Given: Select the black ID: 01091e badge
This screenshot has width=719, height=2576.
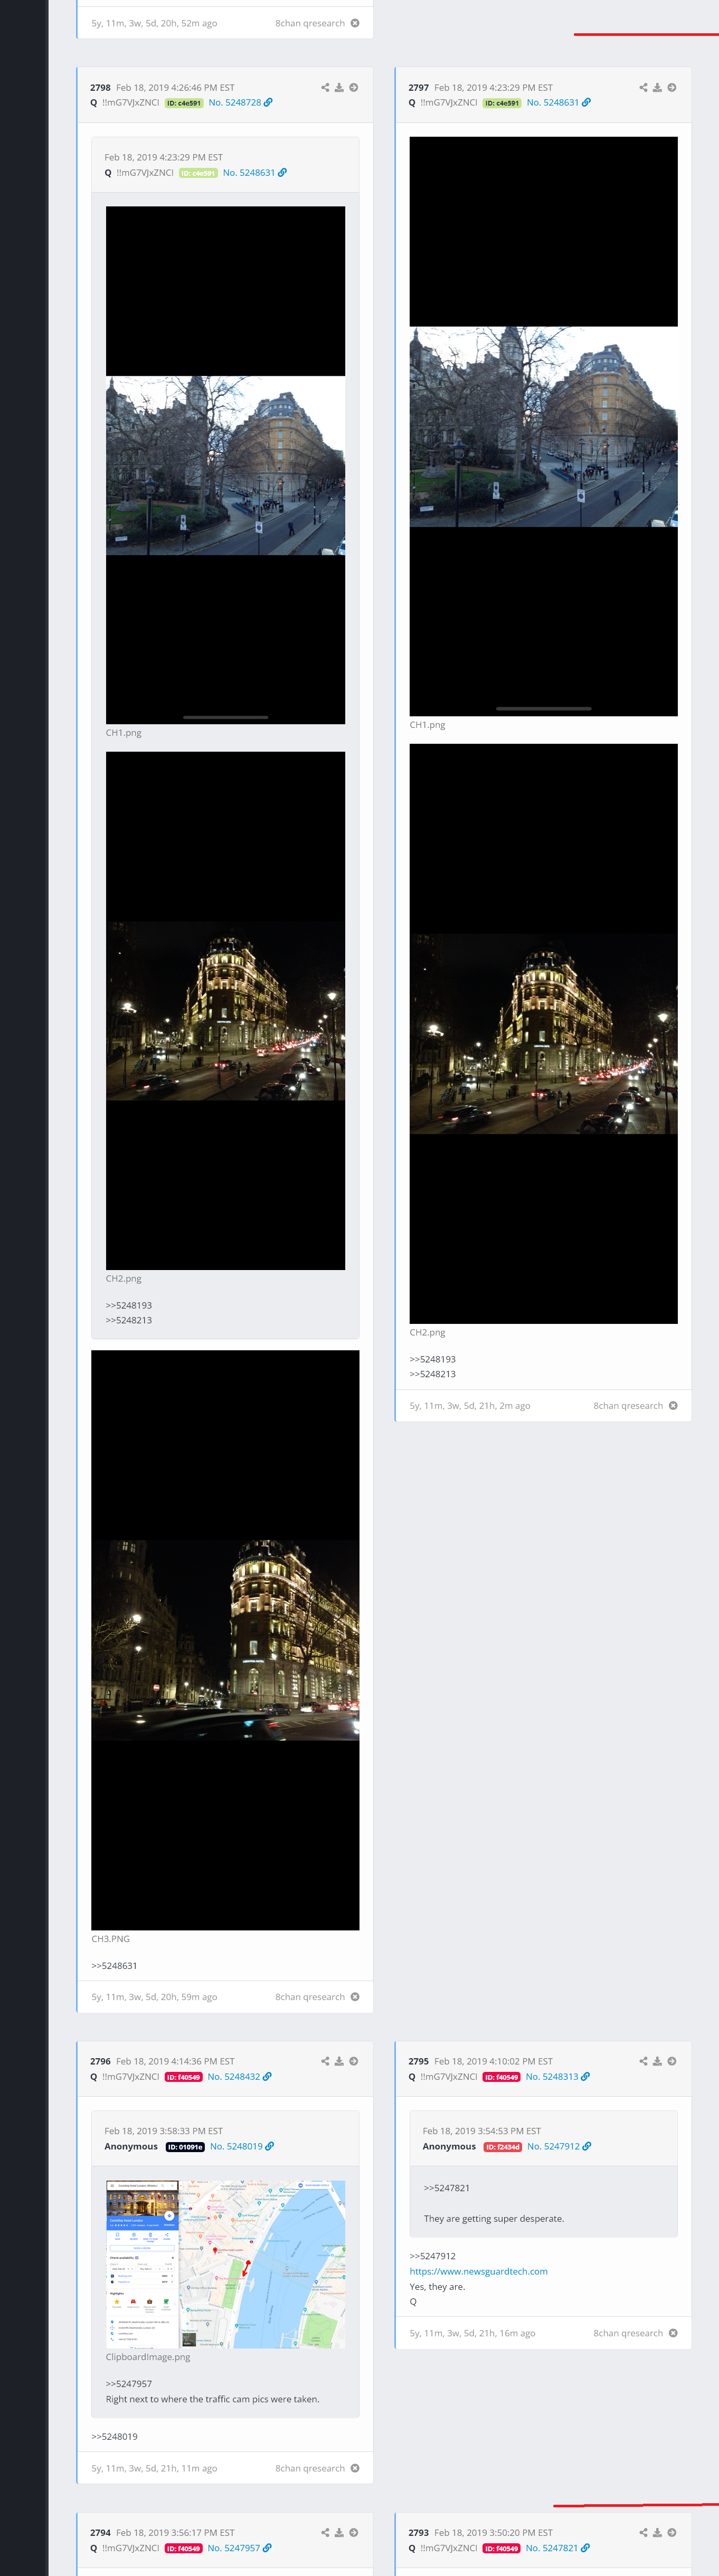Looking at the screenshot, I should coord(185,2147).
